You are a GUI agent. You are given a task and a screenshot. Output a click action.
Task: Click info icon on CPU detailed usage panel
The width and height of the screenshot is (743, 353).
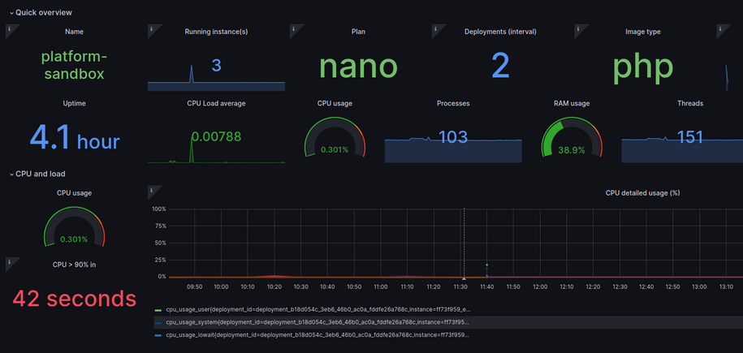(152, 191)
